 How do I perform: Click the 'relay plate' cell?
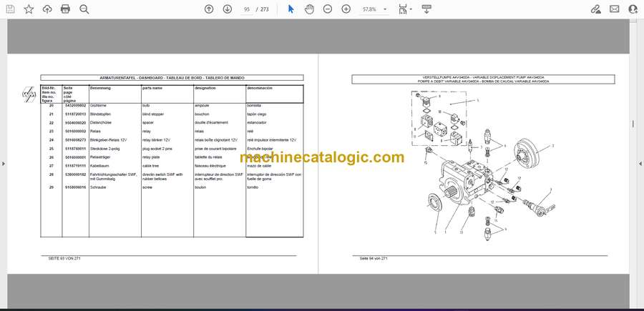(x=150, y=157)
